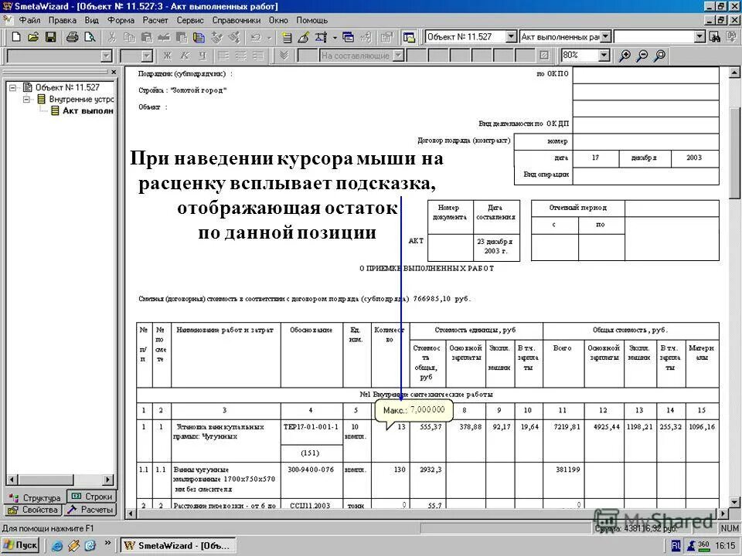Open the Правка menu
742x556 pixels.
62,20
